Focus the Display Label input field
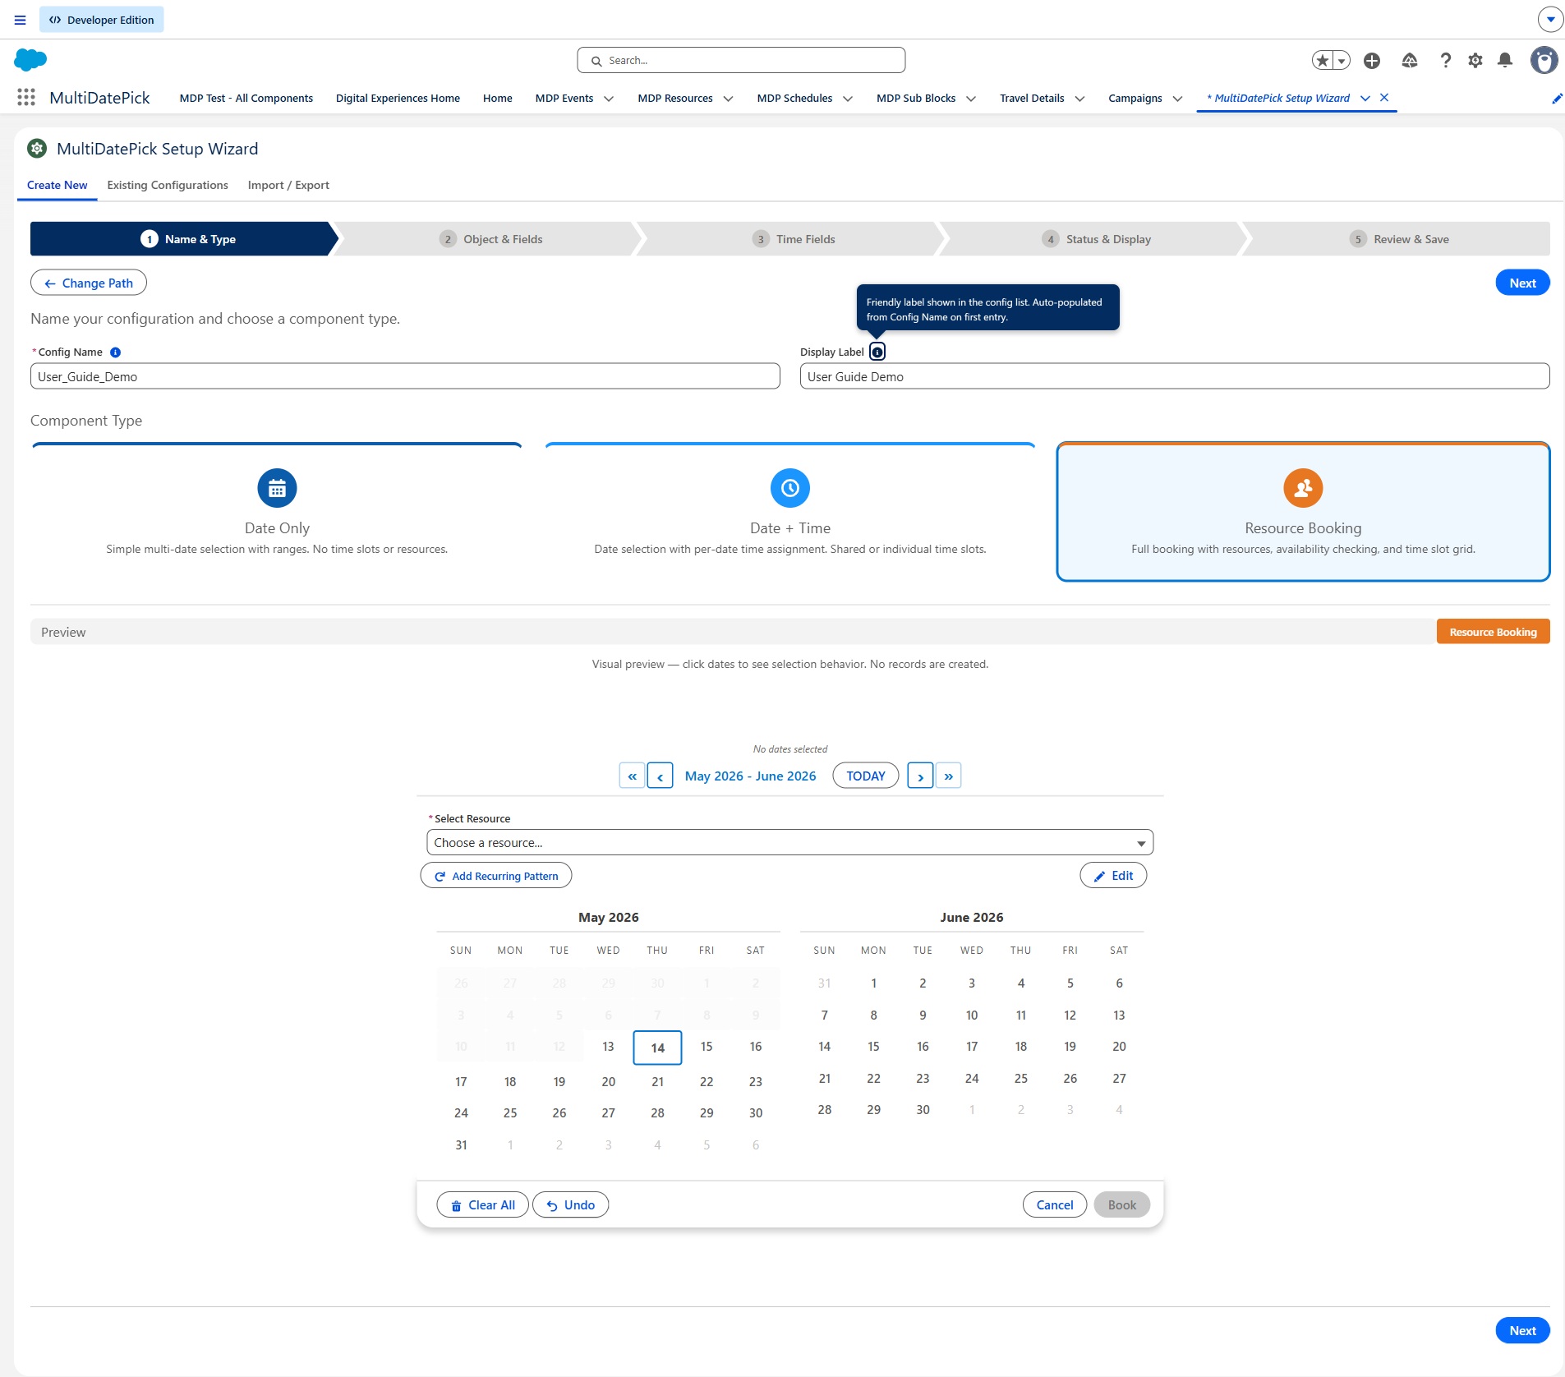Screen dimensions: 1565x1377 [1175, 377]
